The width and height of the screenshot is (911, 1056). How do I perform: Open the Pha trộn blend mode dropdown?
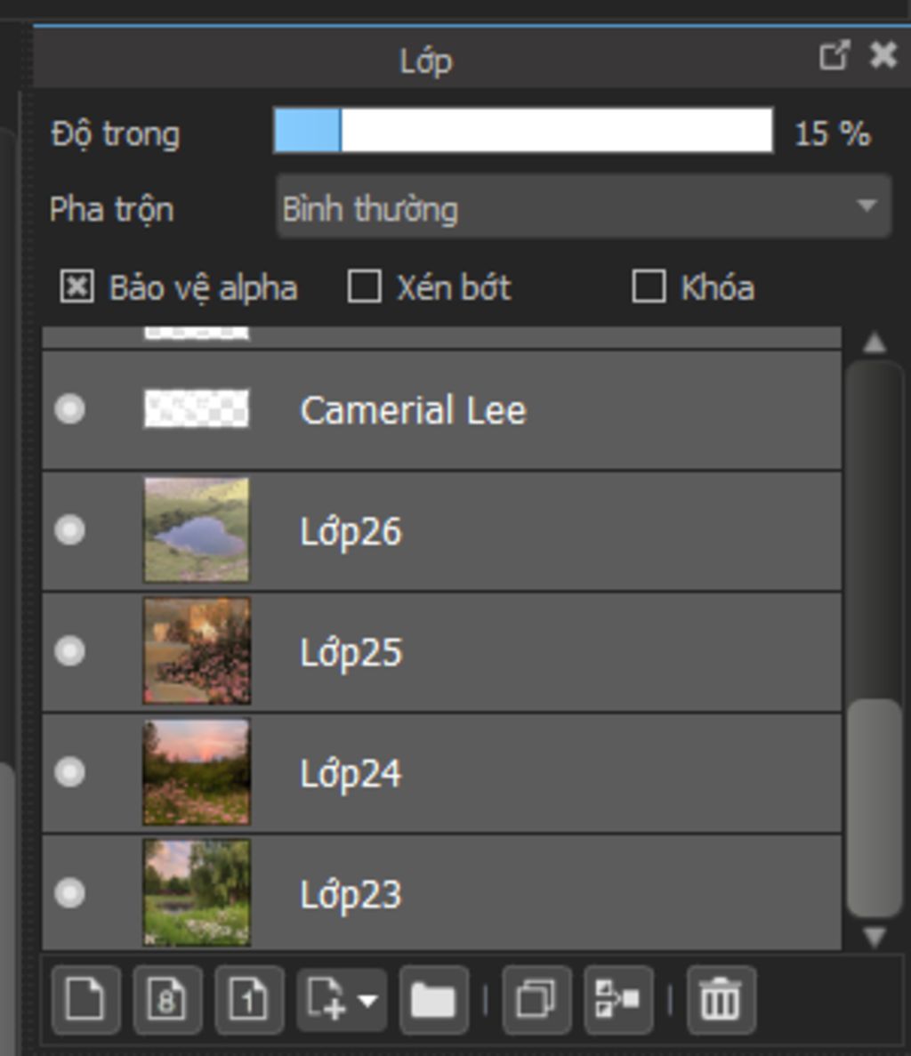584,206
